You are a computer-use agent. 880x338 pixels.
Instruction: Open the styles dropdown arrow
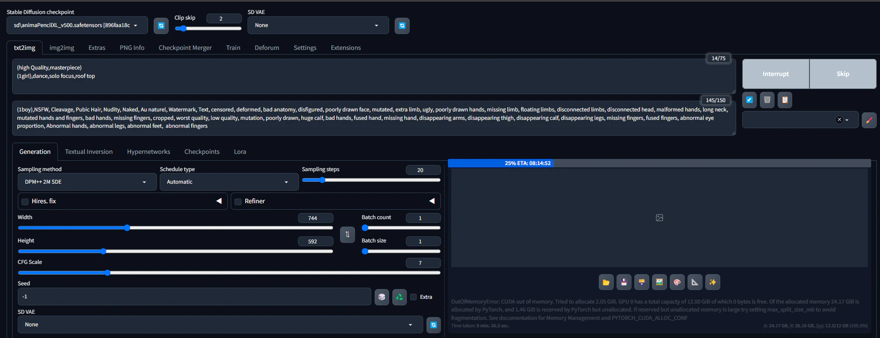[847, 120]
